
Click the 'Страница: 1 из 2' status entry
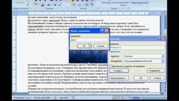tap(22, 98)
